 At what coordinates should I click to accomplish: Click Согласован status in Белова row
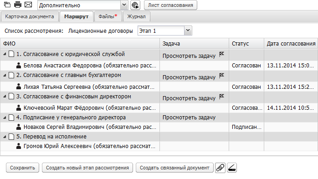coord(246,66)
